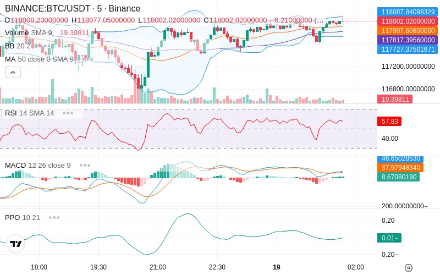
Task: Open chart settings hexagon gear icon
Action: point(409,267)
